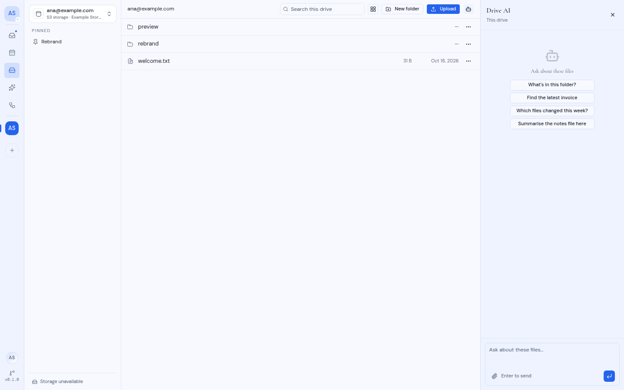Switch to grid view layout
Image resolution: width=624 pixels, height=390 pixels.
click(373, 9)
